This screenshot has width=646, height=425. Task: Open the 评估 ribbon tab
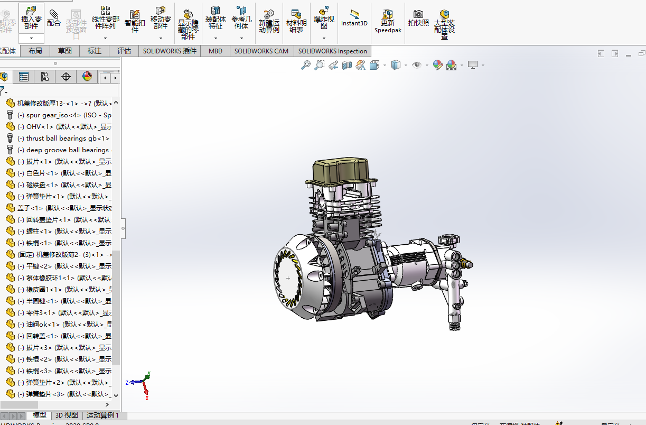(124, 51)
